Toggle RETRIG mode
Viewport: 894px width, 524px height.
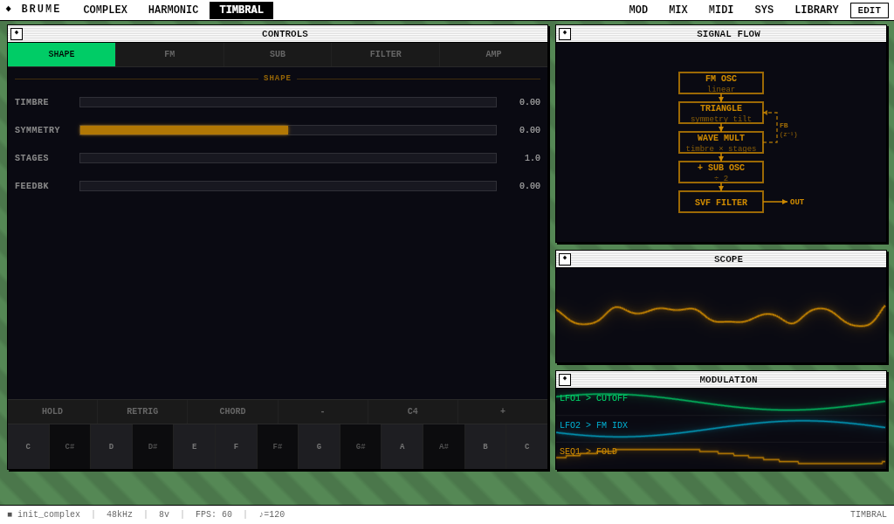(142, 411)
